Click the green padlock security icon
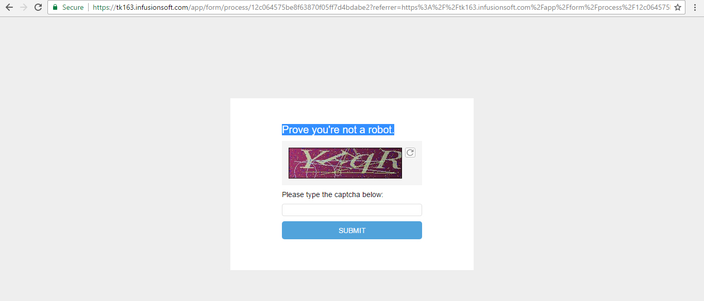 55,7
